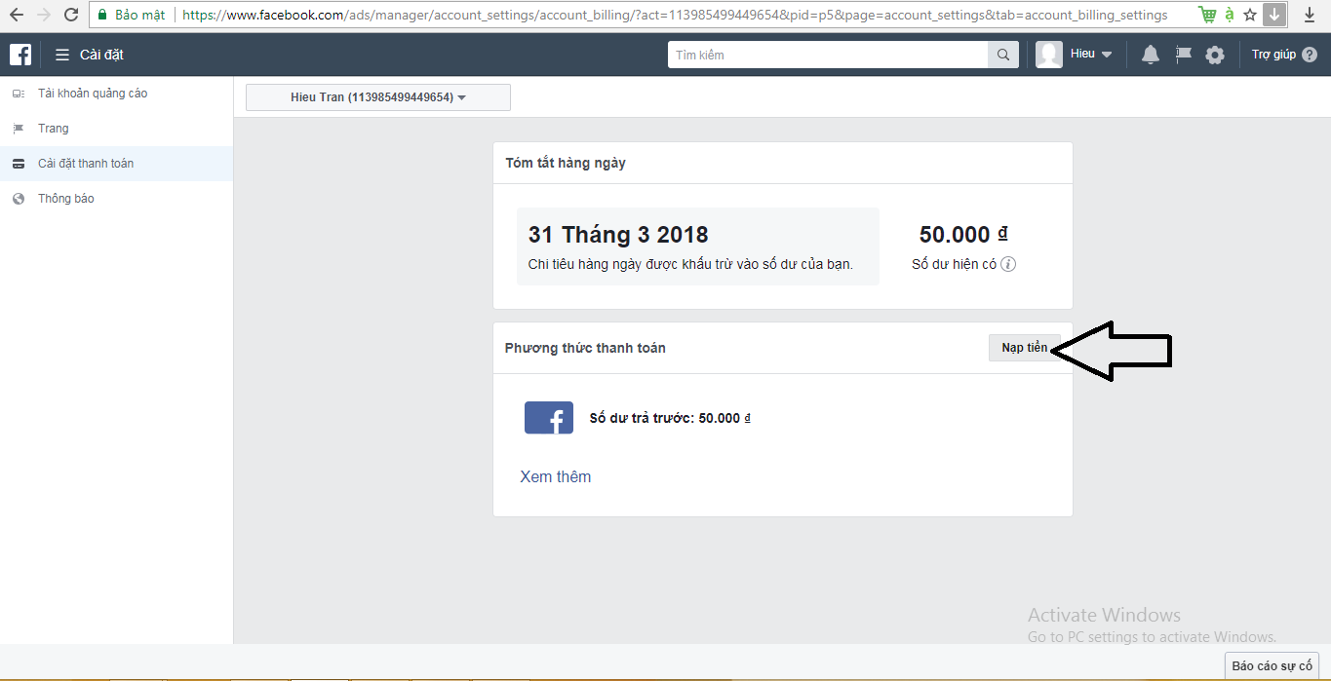Click the browser address bar URL

coord(675,15)
